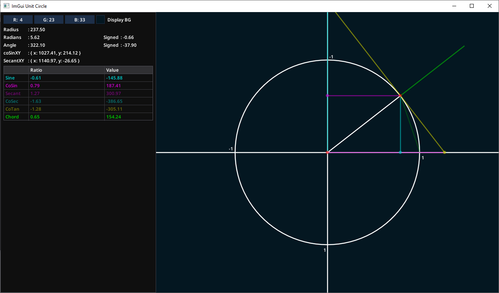Click the B: 33 blue color field
The image size is (499, 293).
point(80,20)
